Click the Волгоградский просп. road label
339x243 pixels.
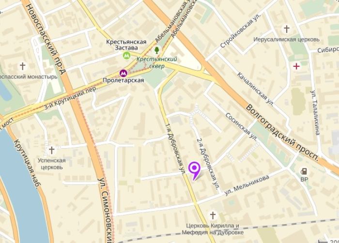pyautogui.click(x=282, y=134)
